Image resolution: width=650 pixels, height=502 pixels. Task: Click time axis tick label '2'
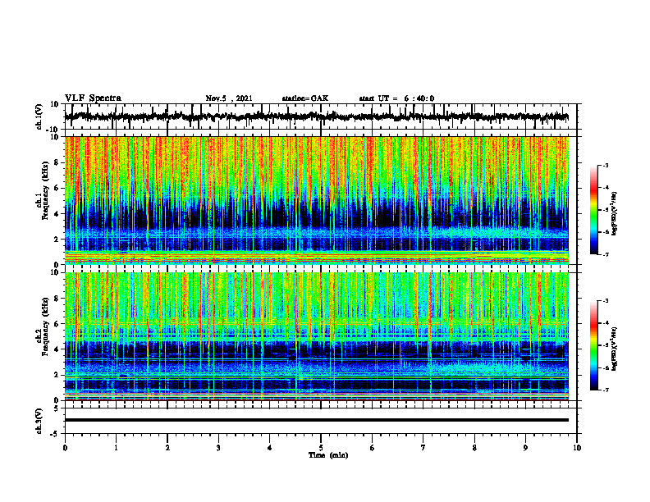click(167, 448)
